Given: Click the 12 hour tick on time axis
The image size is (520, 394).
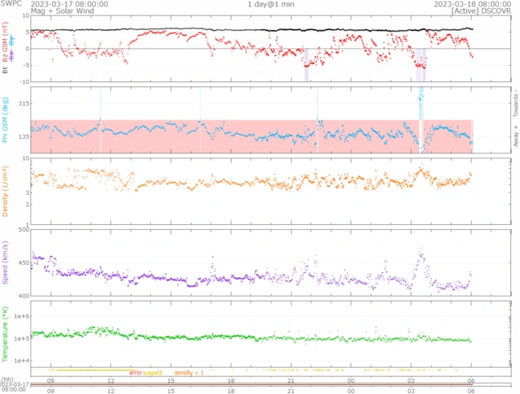Looking at the screenshot, I should (110, 380).
